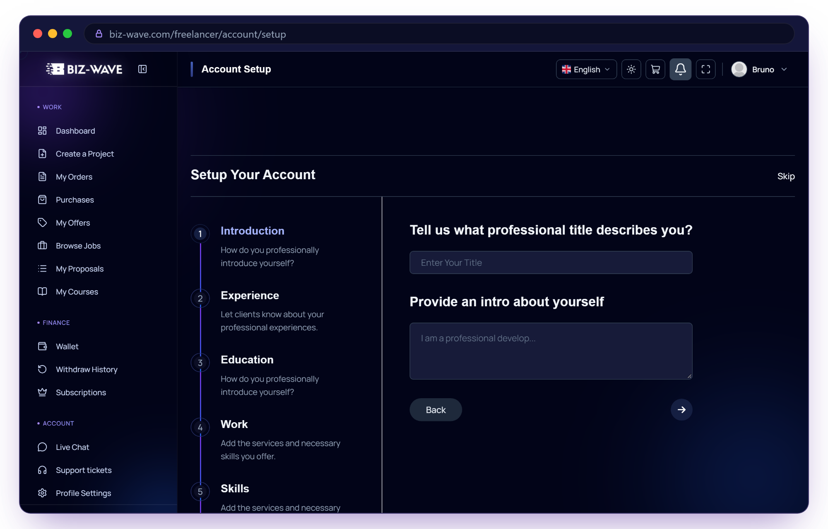
Task: Click the address bar lock icon
Action: point(99,34)
